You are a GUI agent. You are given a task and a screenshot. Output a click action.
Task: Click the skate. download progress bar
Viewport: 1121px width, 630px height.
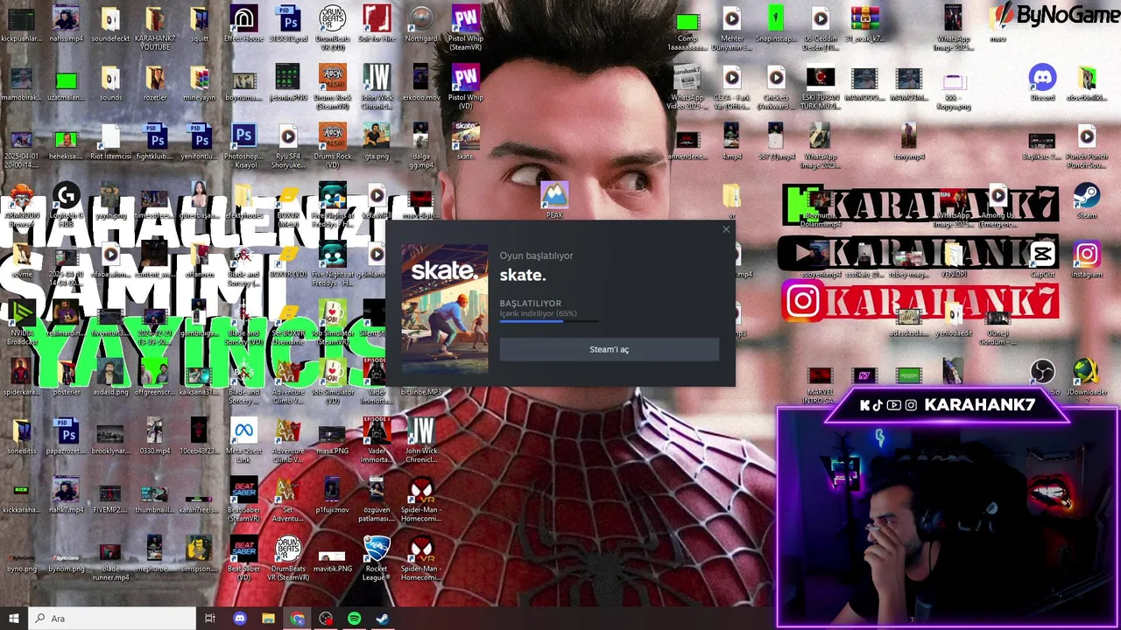click(550, 321)
